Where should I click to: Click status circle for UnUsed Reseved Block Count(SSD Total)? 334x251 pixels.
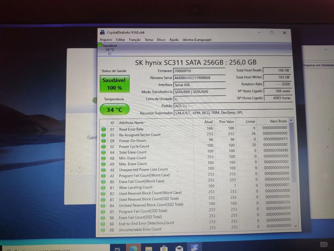[x=103, y=206]
